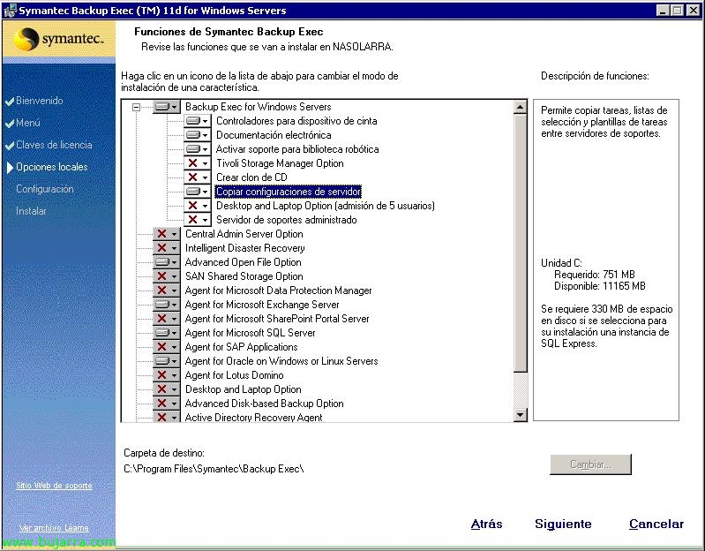Click red X icon beside Advanced Disk-based Backup Option
Screen dimensions: 705x551
coord(167,404)
